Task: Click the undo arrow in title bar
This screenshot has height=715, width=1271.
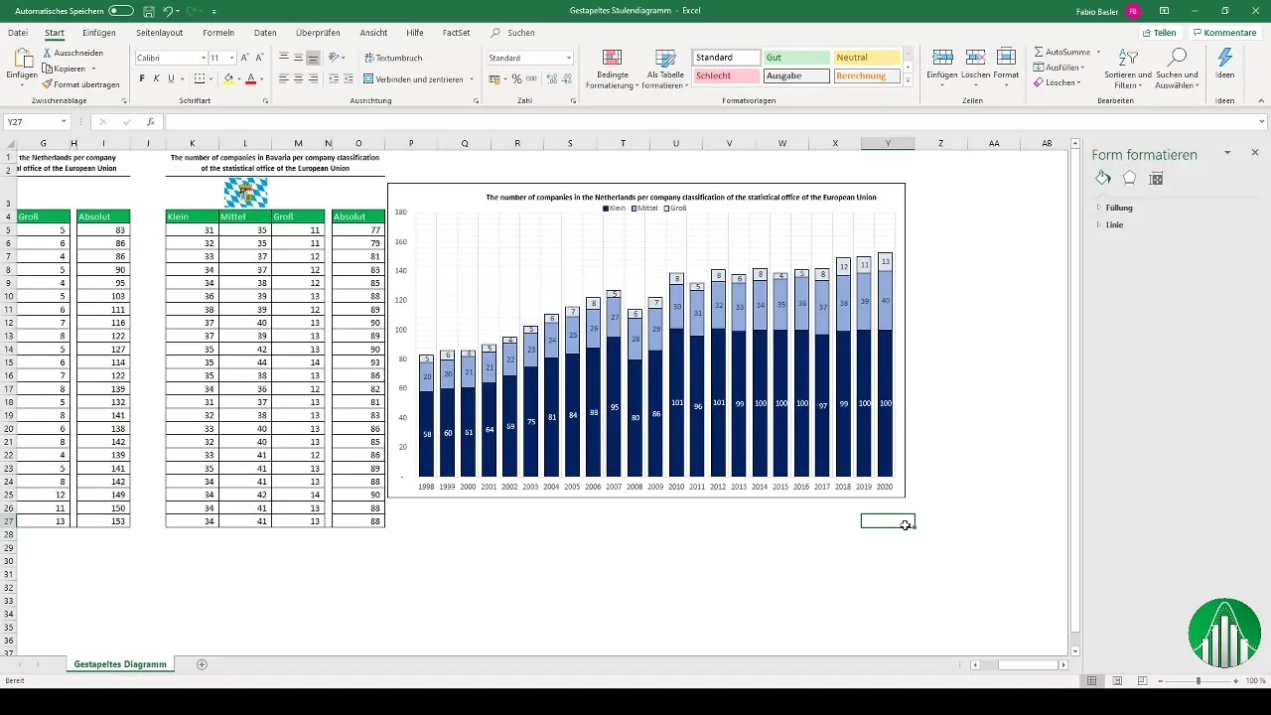Action: pos(167,11)
